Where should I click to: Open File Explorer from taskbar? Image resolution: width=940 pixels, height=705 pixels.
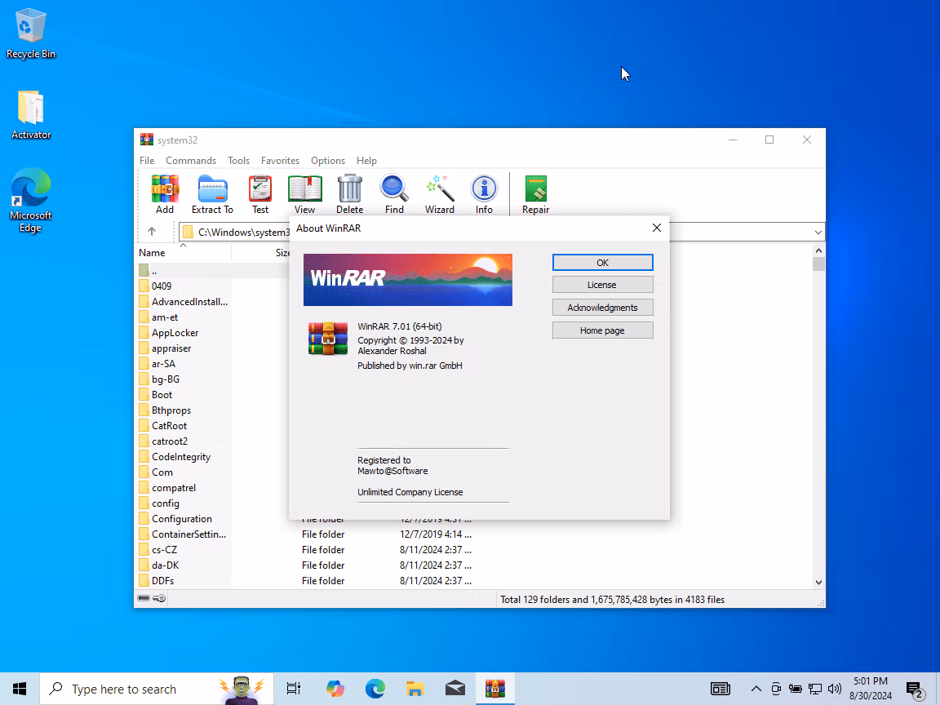tap(415, 689)
